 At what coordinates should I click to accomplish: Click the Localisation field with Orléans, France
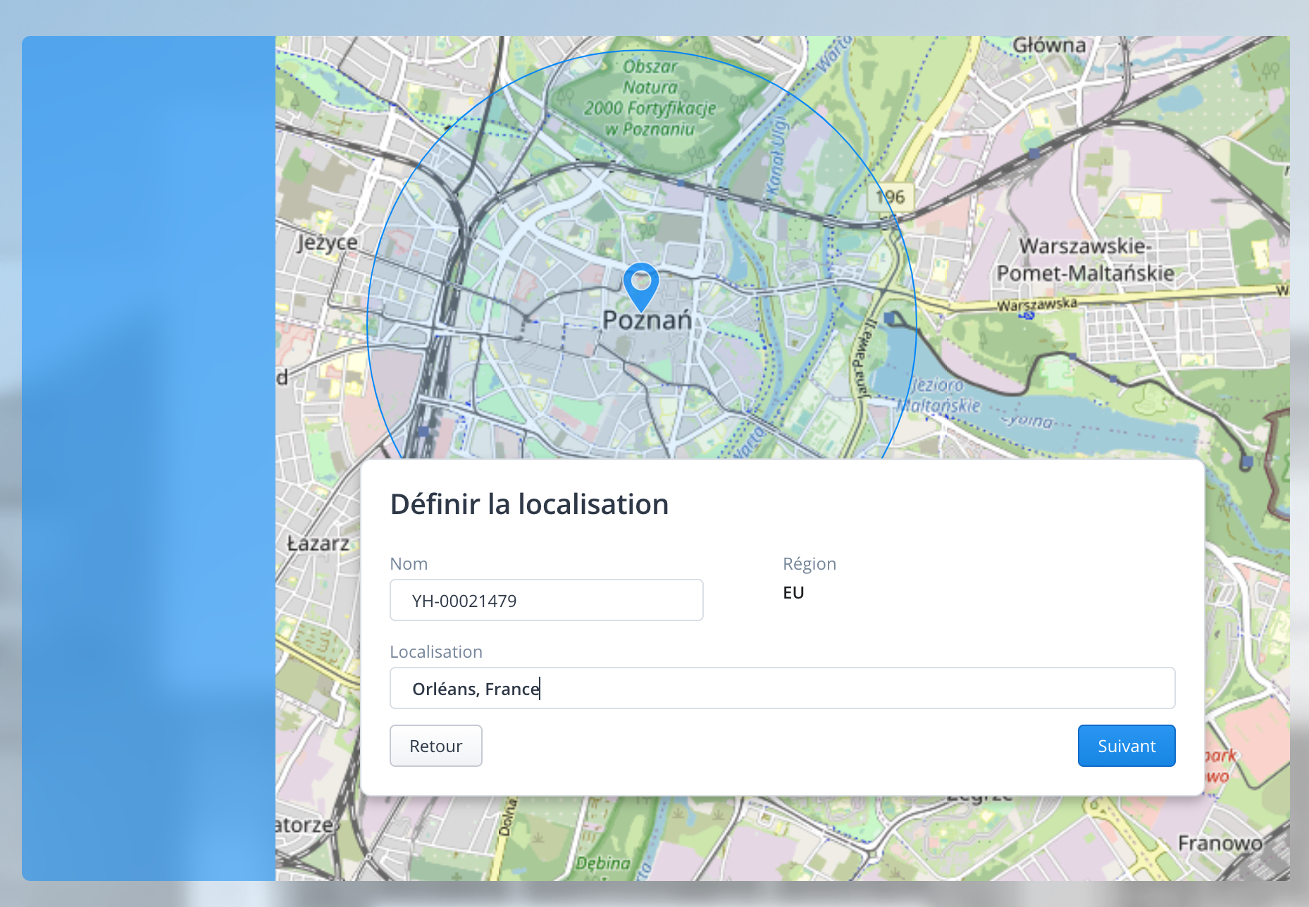(783, 688)
